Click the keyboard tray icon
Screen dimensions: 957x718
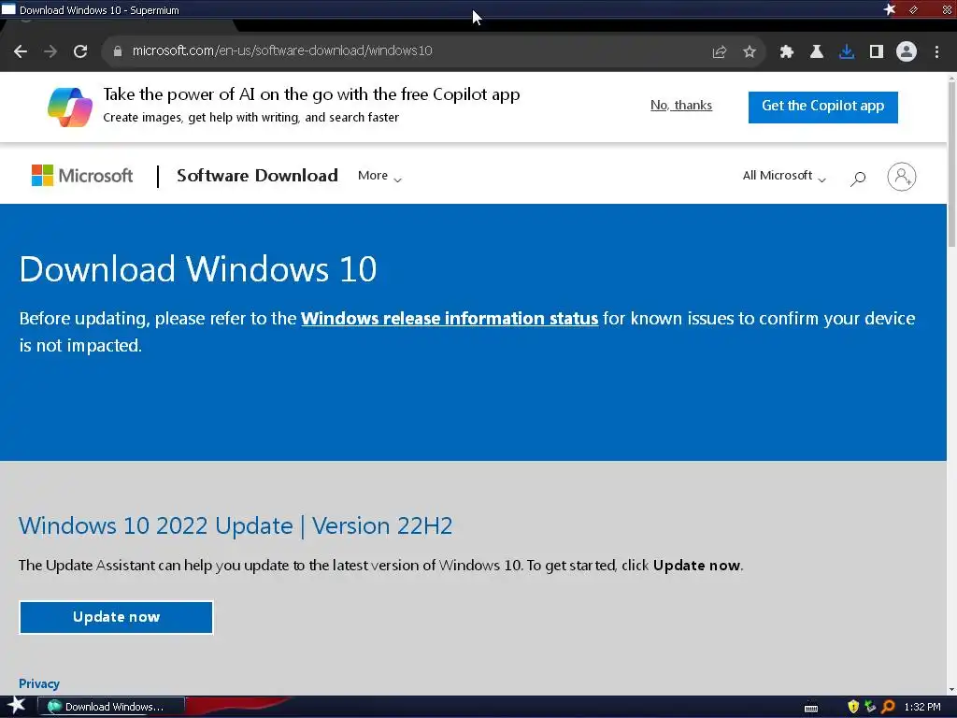pos(811,708)
